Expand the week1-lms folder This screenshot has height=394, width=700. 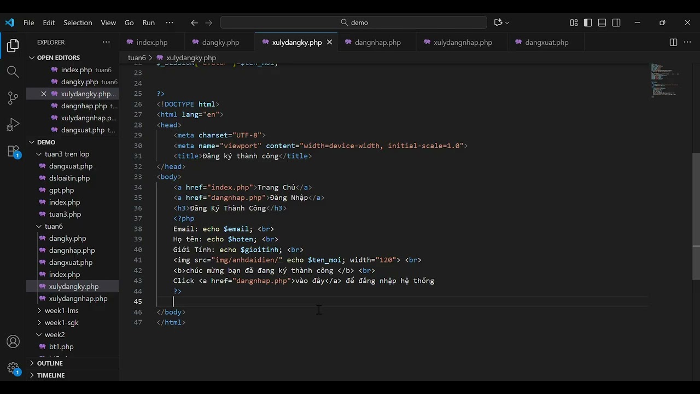point(72,311)
